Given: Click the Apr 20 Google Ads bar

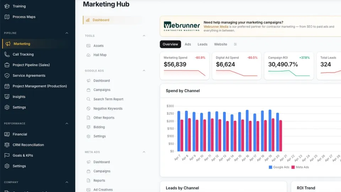Looking at the screenshot, I should [x=277, y=132].
